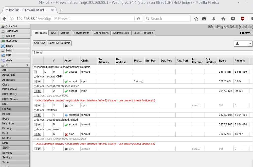The image size is (253, 167).
Task: Click the Firefox home icon
Action: [x=223, y=19]
